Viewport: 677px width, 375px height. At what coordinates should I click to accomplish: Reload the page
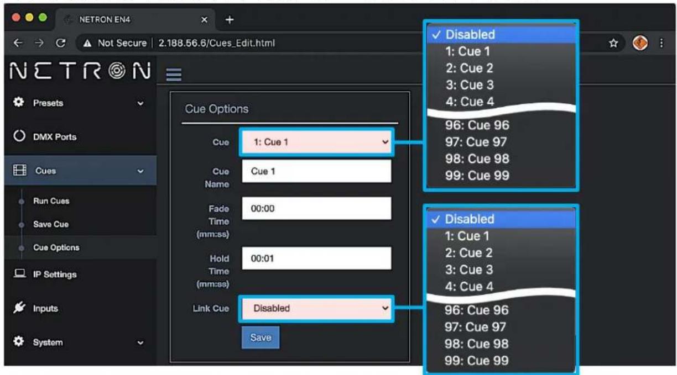[61, 43]
